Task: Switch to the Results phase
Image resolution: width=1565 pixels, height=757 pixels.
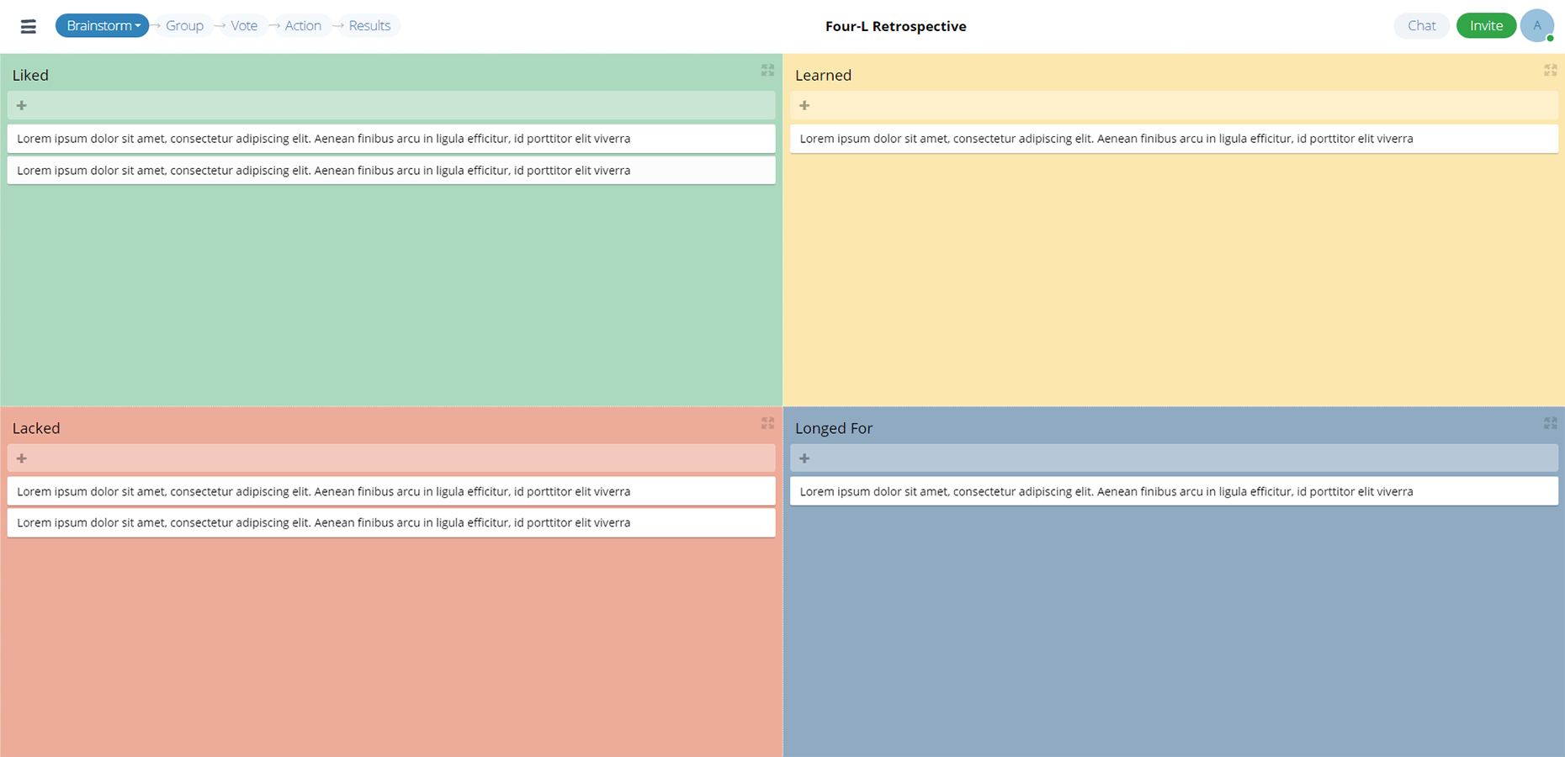Action: [368, 25]
